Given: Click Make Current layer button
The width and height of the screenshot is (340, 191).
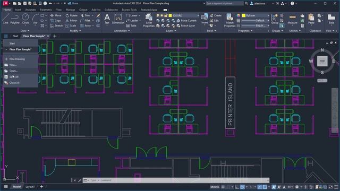Looking at the screenshot, I should (186, 21).
